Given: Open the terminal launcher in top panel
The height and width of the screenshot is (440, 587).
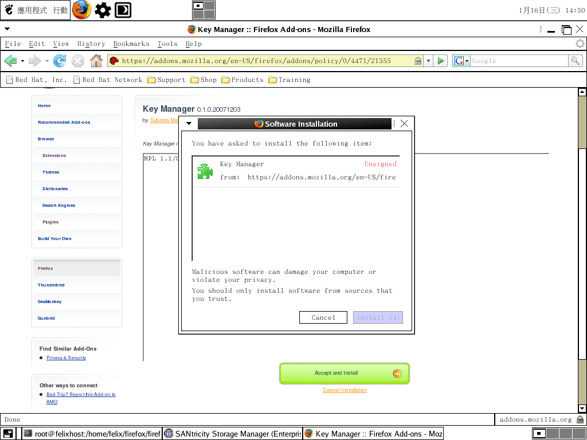Looking at the screenshot, I should point(123,10).
